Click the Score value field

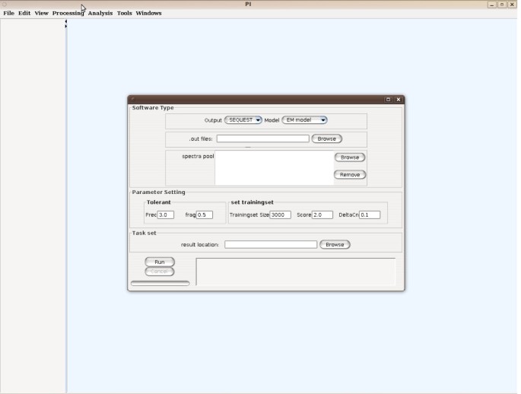[x=322, y=215]
